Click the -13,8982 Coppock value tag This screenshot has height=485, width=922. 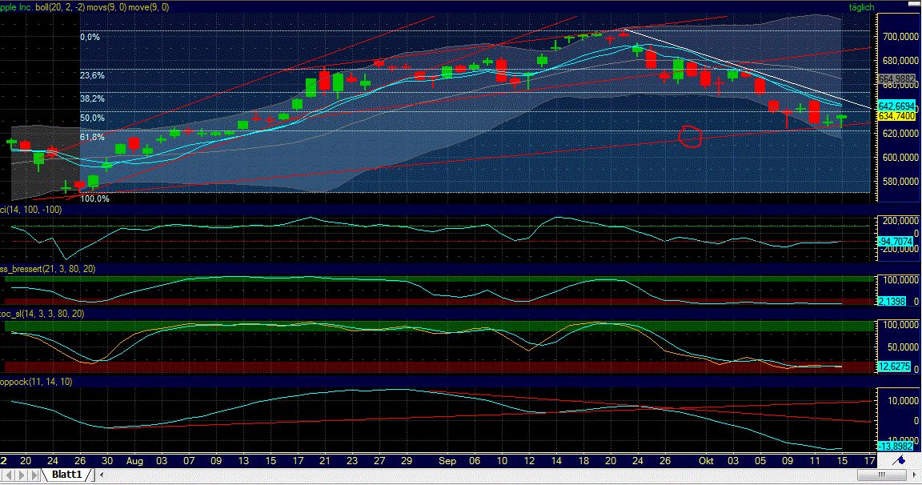[896, 447]
